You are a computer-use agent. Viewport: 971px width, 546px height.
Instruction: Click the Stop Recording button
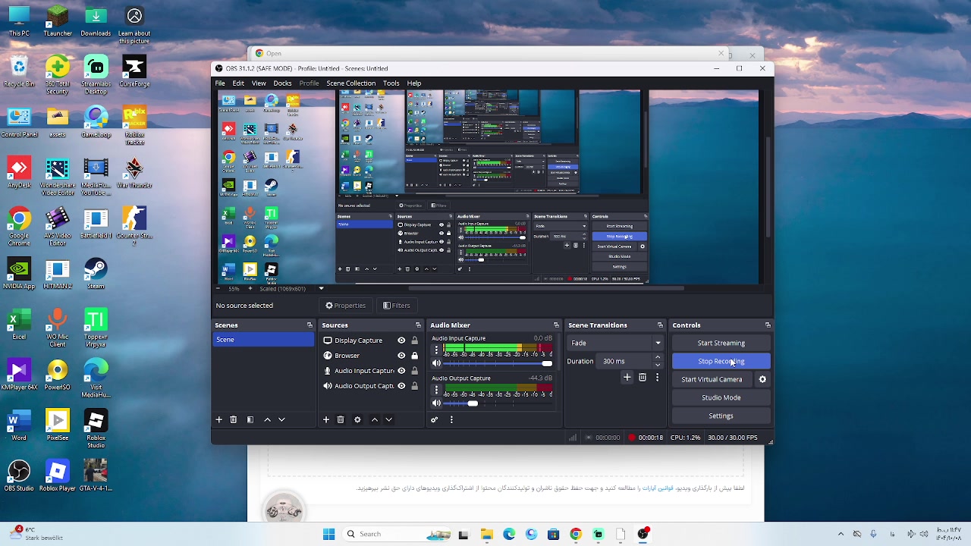tap(721, 362)
